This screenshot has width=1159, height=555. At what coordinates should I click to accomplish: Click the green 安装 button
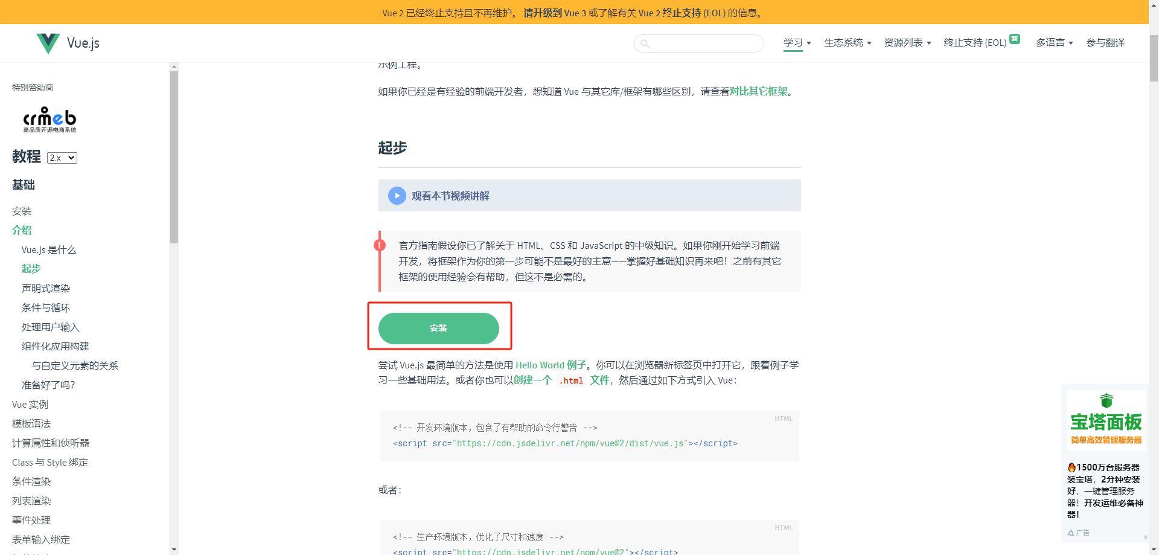coord(438,328)
